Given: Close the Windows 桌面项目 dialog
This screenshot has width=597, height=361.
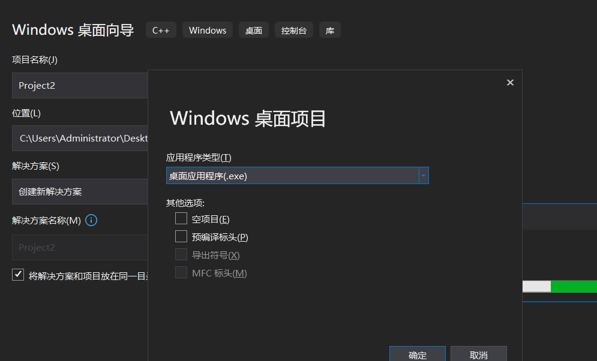Looking at the screenshot, I should point(510,83).
